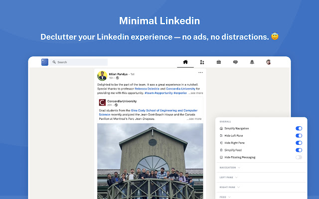Open Milan Pandya's name link
The width and height of the screenshot is (319, 199).
118,74
